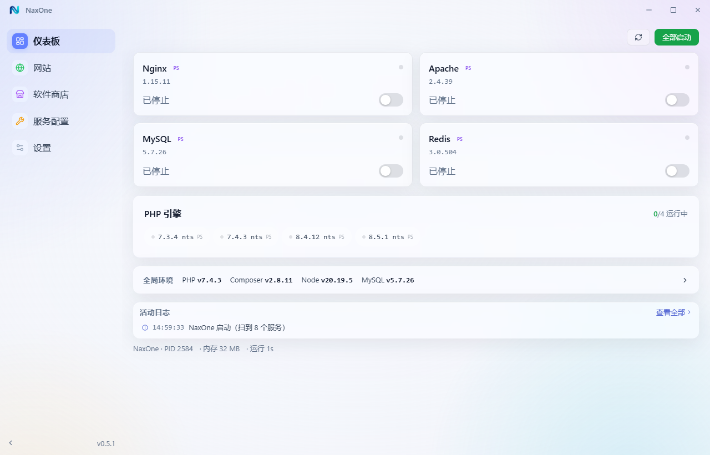Click the PID 2584 status text
Screen dimensions: 710x455
point(179,349)
